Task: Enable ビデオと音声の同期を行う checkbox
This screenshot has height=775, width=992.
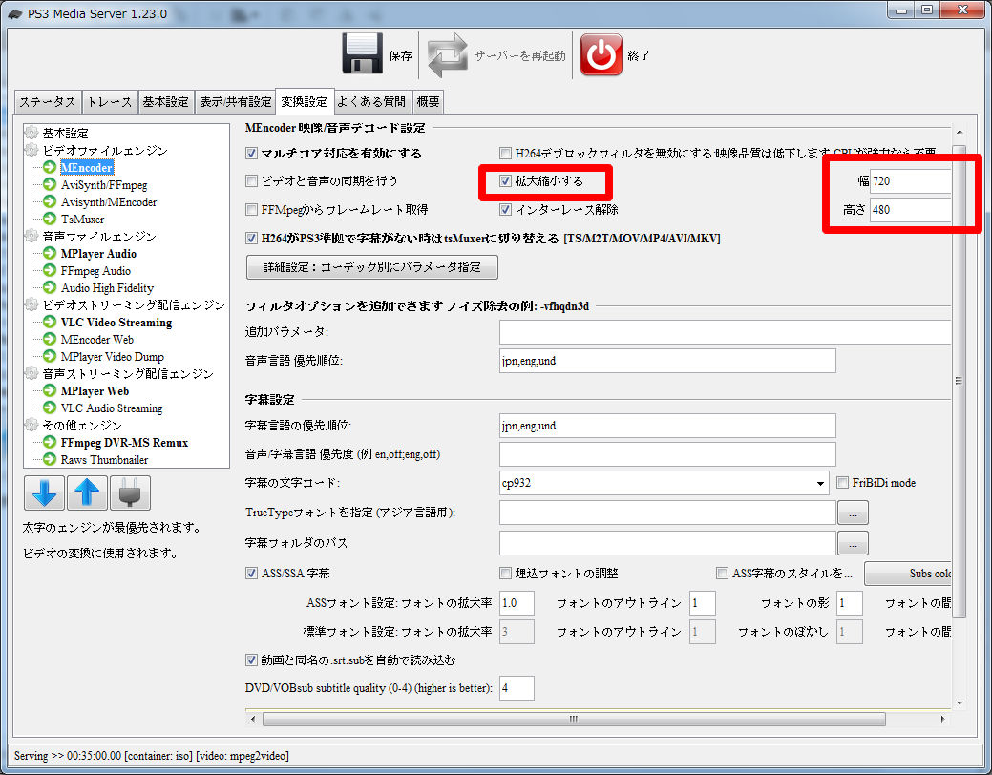Action: (x=251, y=181)
